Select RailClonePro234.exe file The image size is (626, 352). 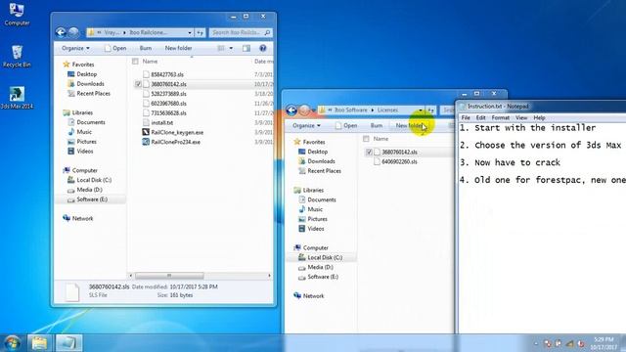coord(172,142)
